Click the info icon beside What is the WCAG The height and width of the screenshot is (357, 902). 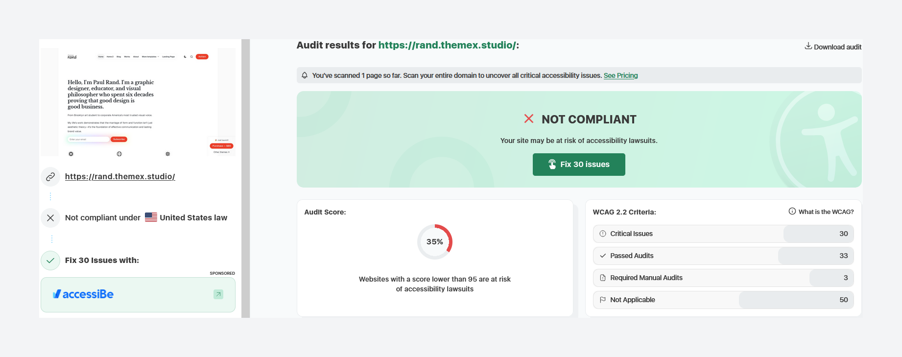click(792, 212)
